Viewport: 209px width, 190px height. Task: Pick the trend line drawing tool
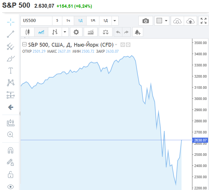[x=11, y=34]
